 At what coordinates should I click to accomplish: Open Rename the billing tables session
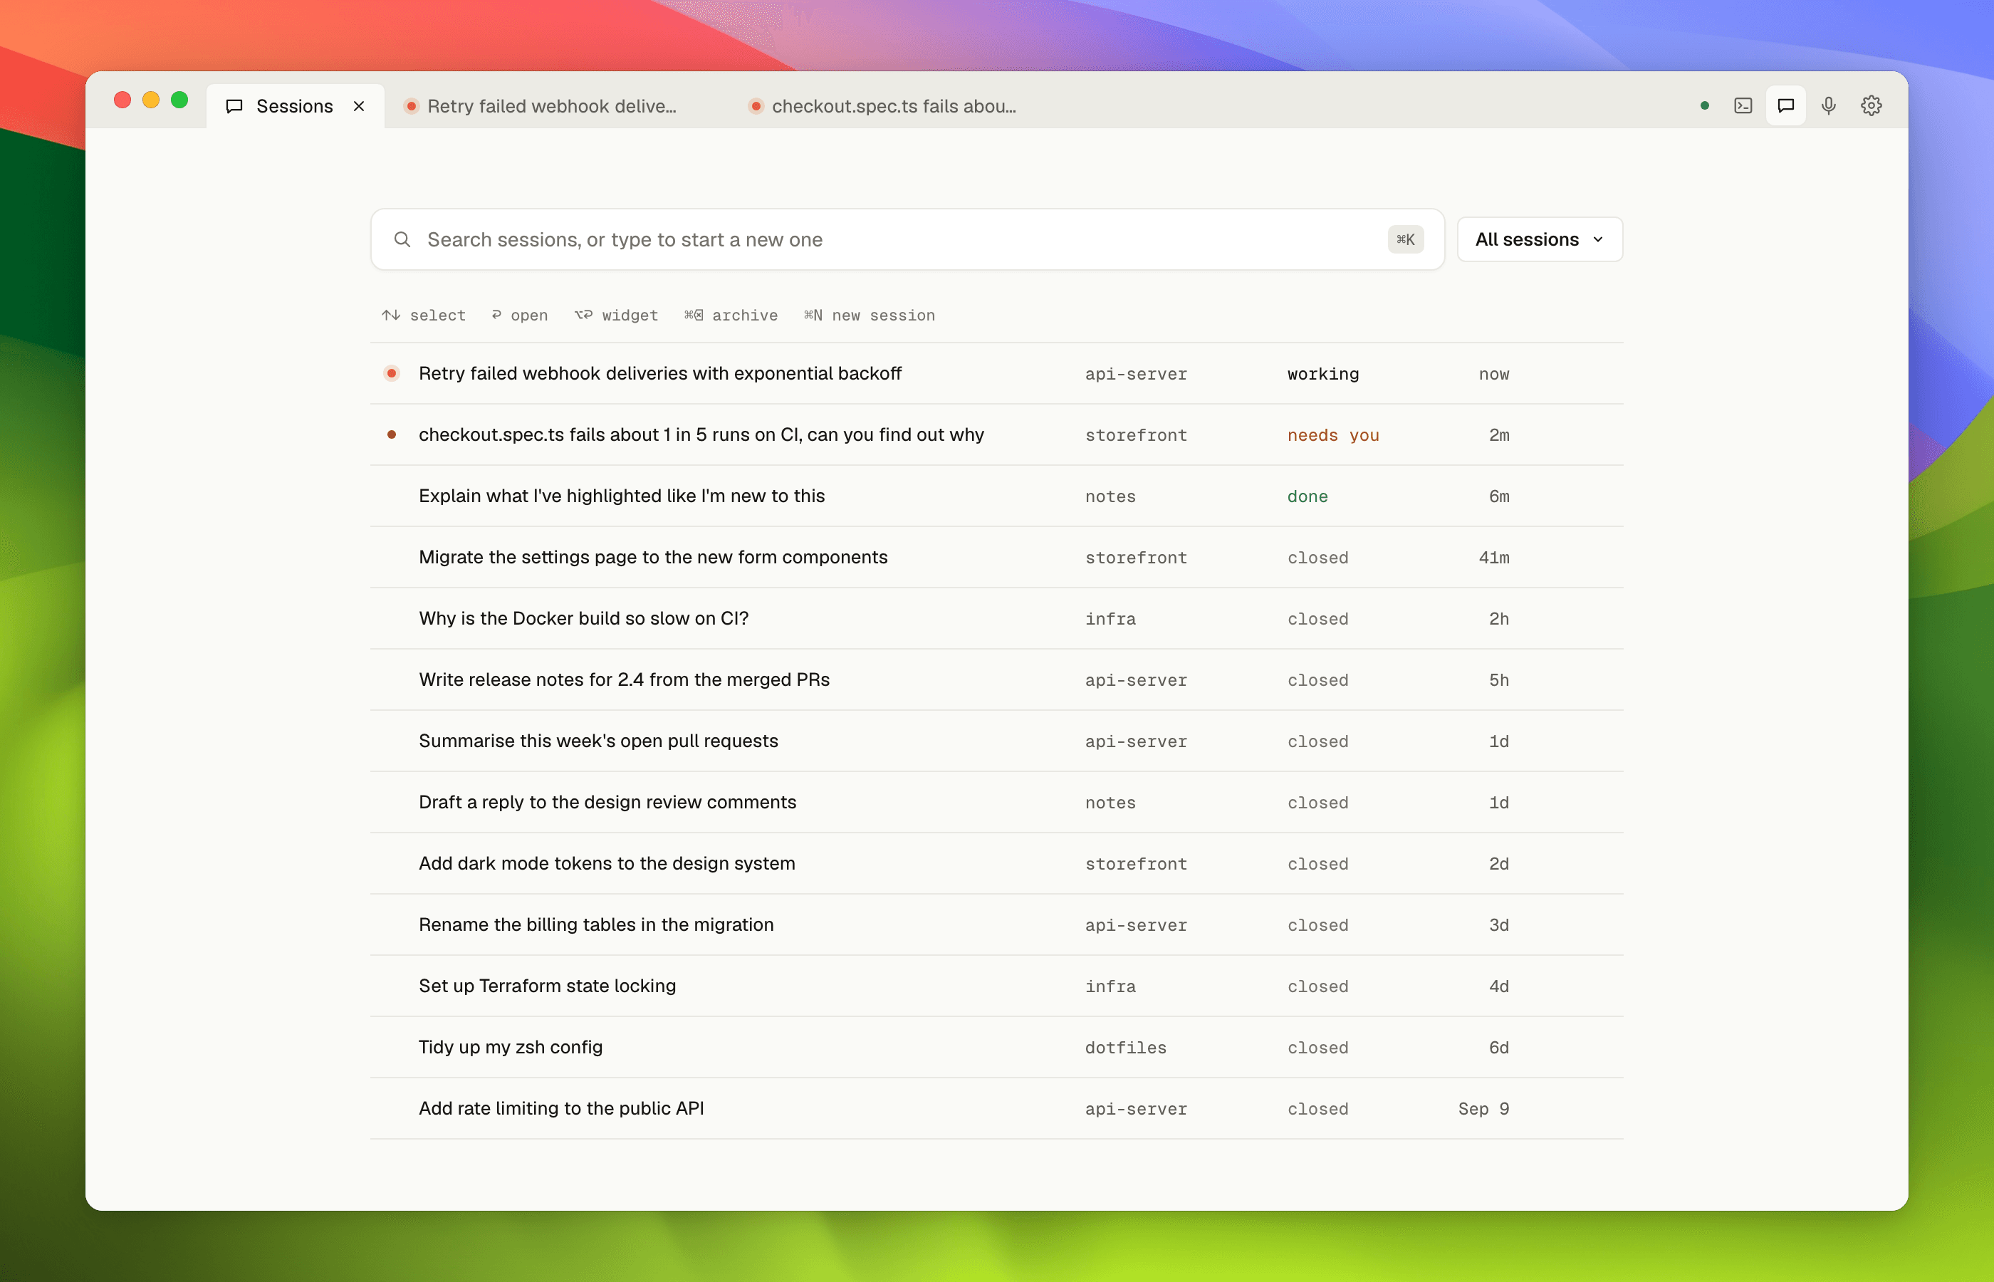click(x=996, y=925)
